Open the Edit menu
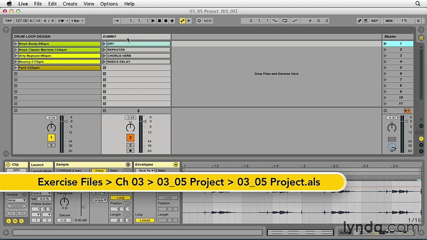 click(x=52, y=4)
